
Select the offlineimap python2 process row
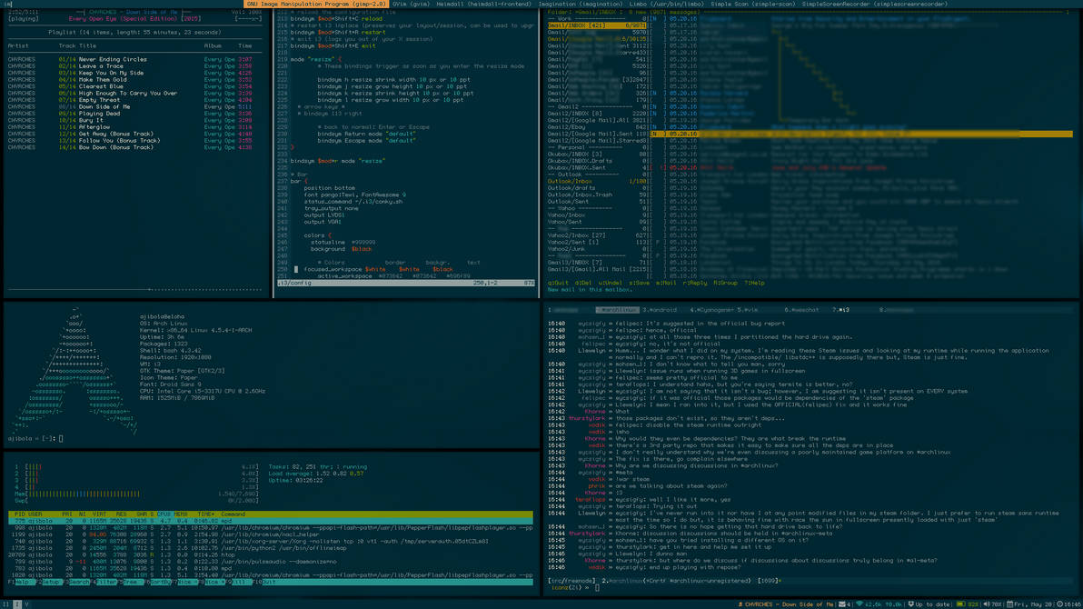tap(271, 547)
